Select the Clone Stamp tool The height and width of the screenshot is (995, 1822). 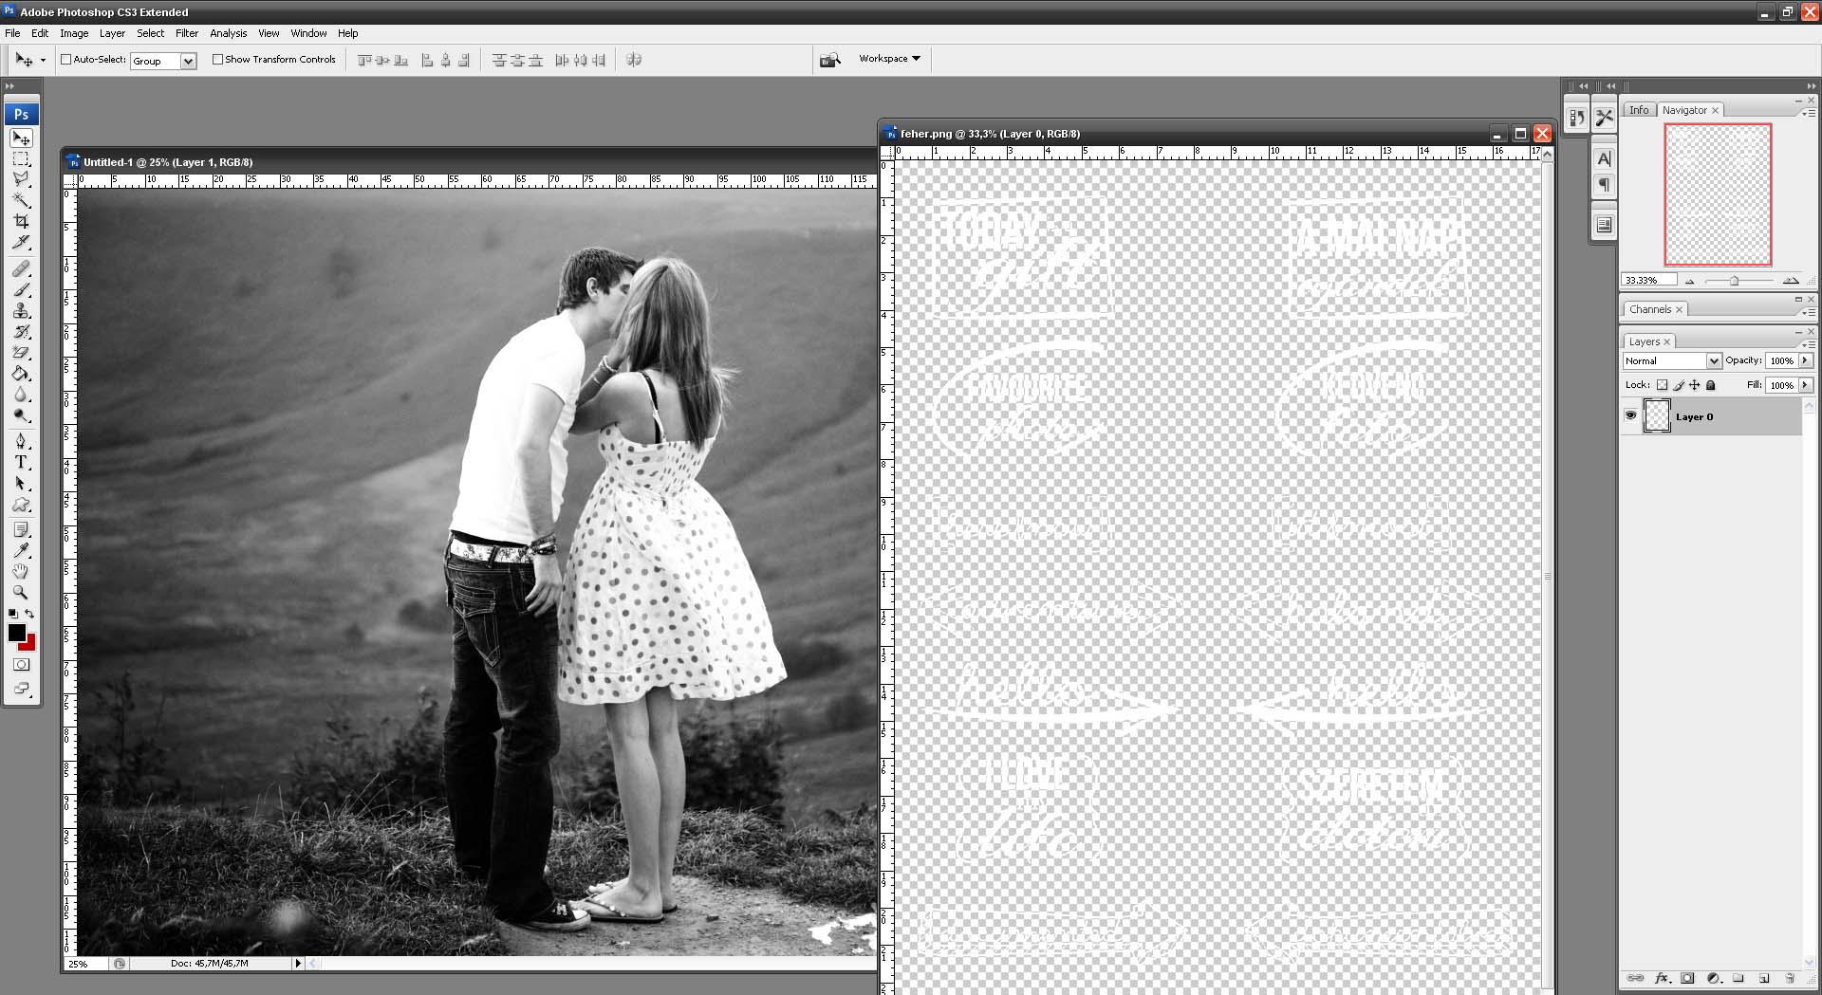pos(21,311)
